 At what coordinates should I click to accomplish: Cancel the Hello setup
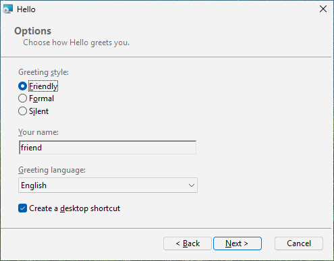(x=299, y=243)
